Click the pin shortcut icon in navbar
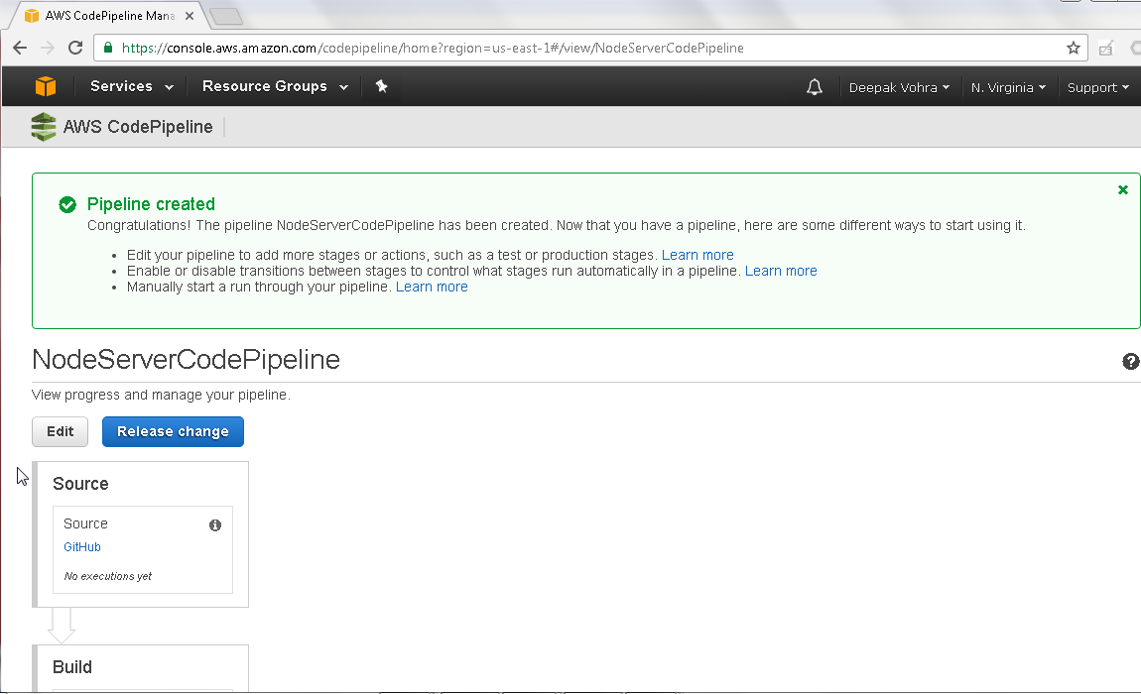The height and width of the screenshot is (694, 1141). 381,86
